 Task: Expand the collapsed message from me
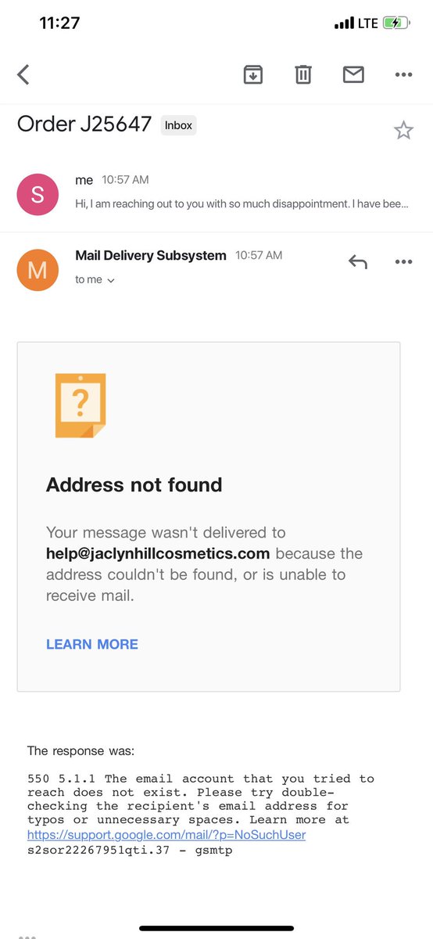click(x=216, y=193)
